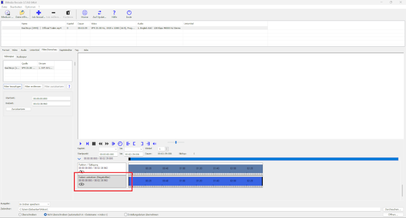Click the volume slider handle

click(176, 142)
